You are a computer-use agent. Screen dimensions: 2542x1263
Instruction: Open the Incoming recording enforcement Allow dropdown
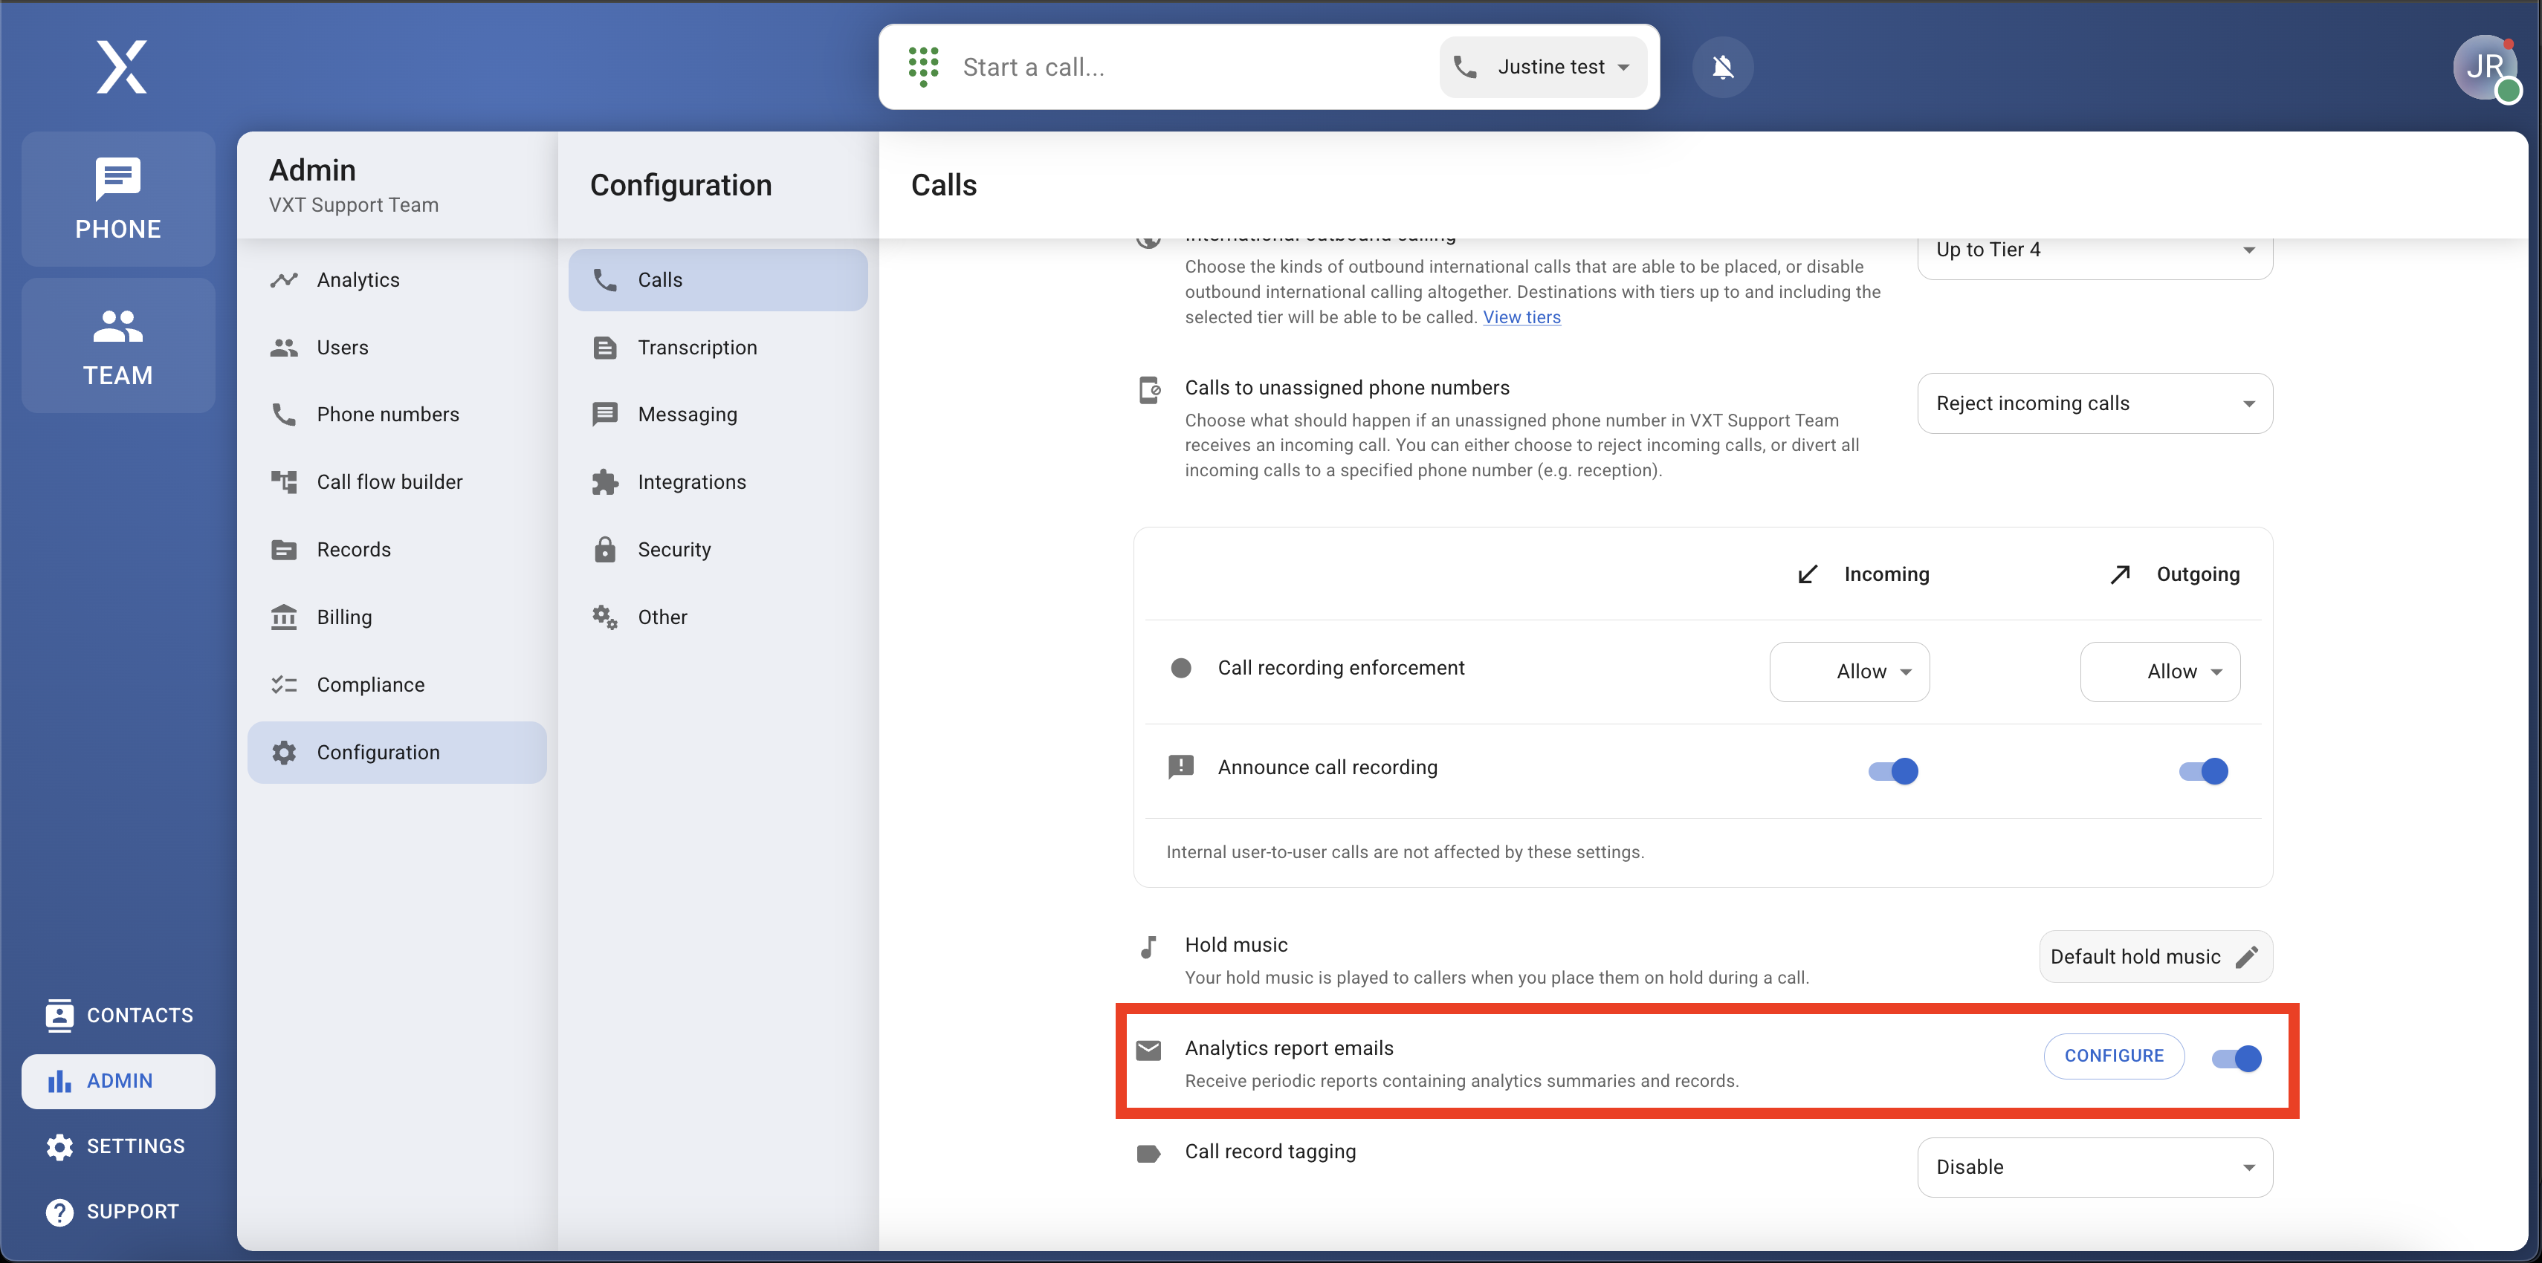coord(1849,671)
